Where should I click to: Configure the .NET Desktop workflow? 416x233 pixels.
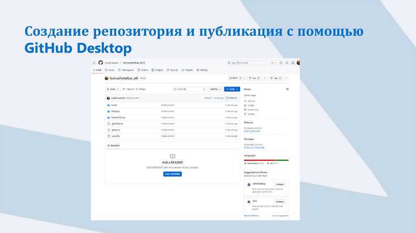pos(279,184)
